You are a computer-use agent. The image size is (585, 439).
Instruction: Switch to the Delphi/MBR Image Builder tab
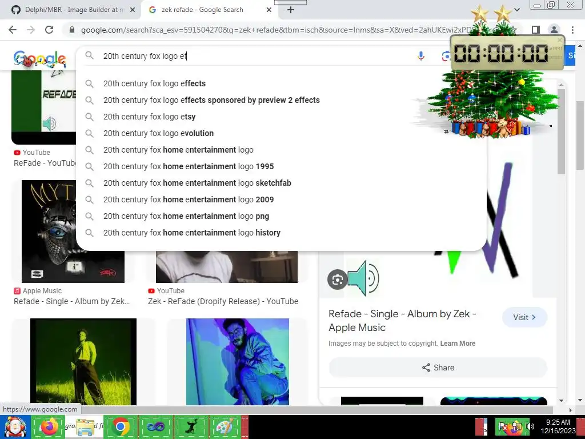point(71,10)
